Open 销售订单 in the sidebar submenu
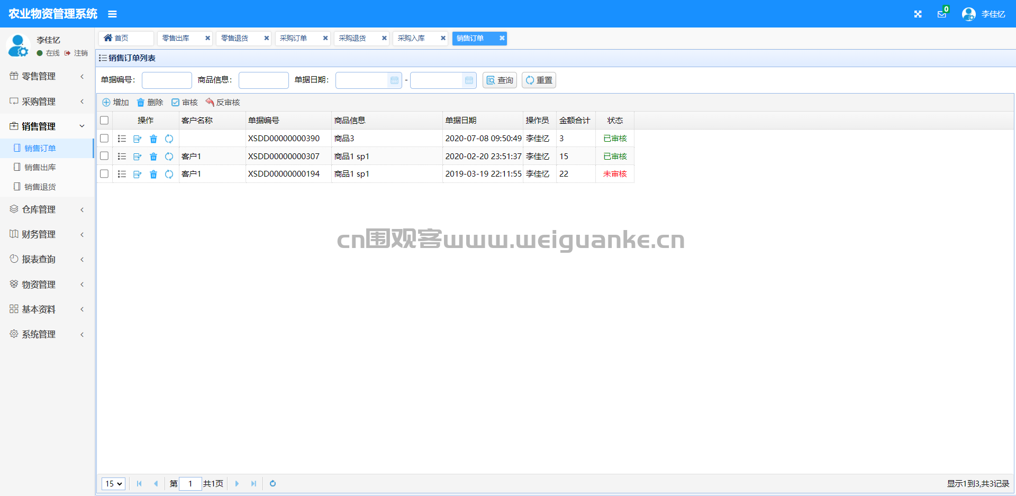Viewport: 1016px width, 496px height. point(47,148)
